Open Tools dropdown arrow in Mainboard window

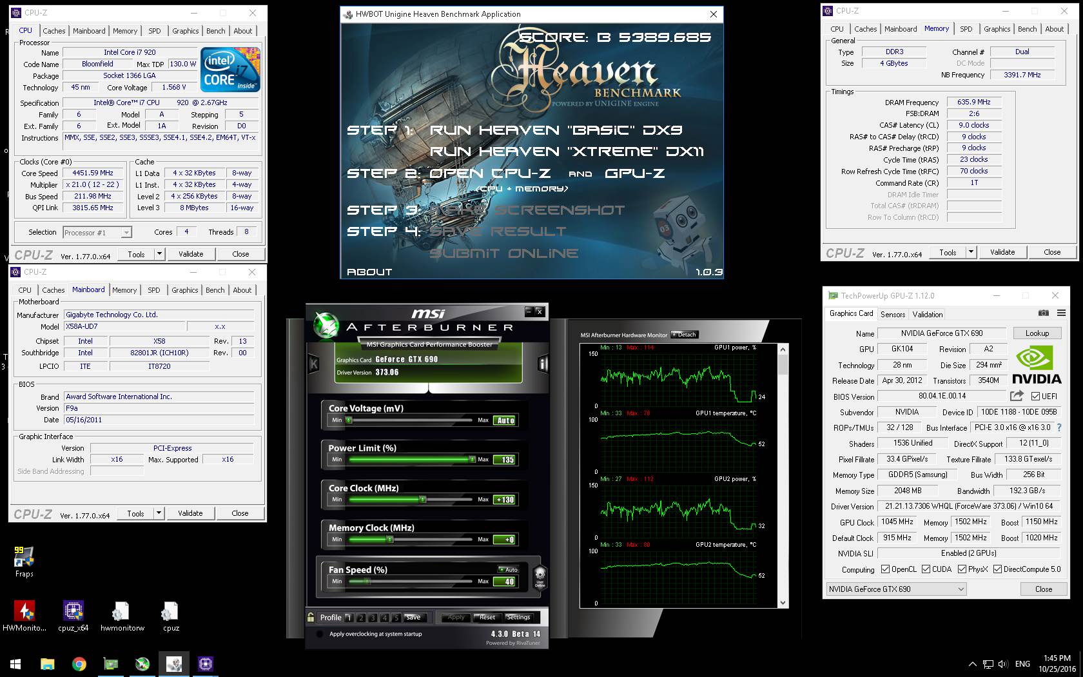(159, 513)
